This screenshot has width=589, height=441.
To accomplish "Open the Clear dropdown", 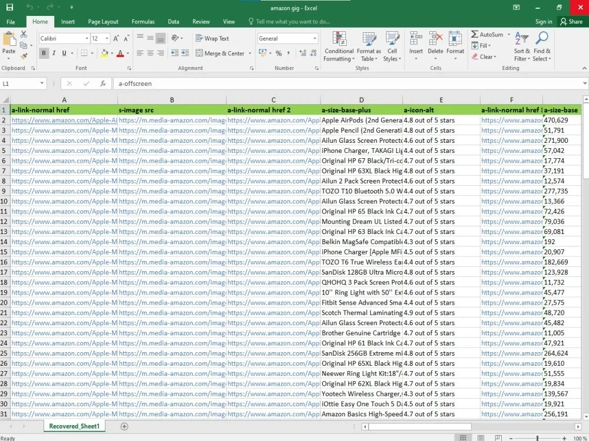I will pos(484,56).
